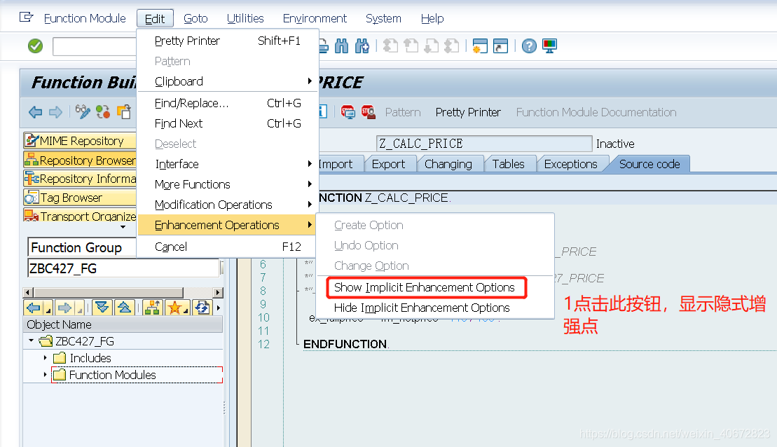This screenshot has height=447, width=777.
Task: Click the First Page icon
Action: 390,46
